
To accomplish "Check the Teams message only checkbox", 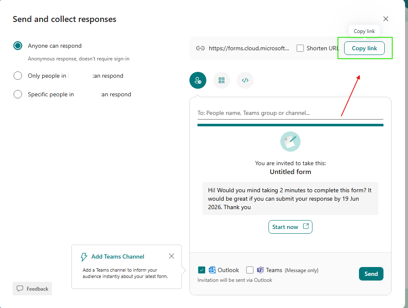I will pos(250,270).
